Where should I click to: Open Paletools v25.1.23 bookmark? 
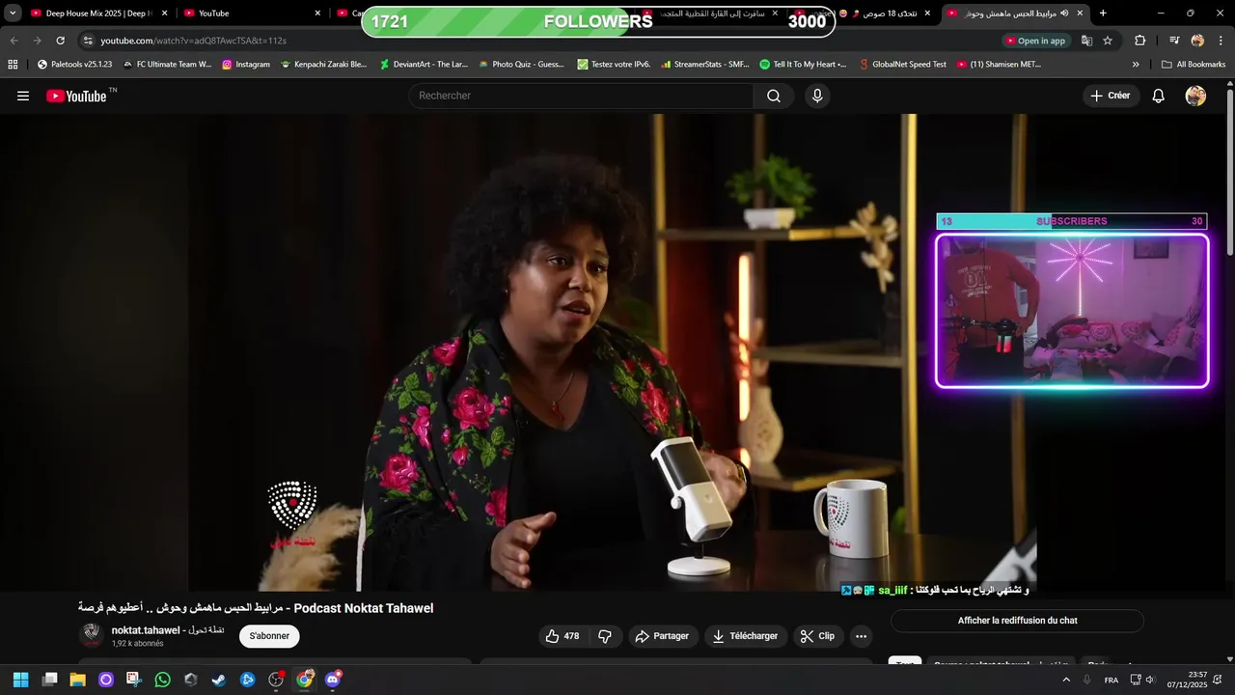74,65
